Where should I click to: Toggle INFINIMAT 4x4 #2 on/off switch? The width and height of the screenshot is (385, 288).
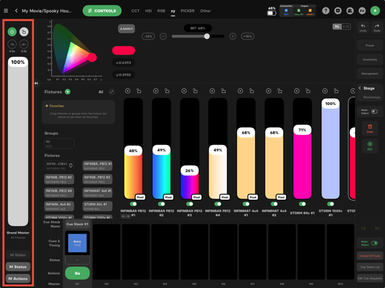tap(274, 204)
